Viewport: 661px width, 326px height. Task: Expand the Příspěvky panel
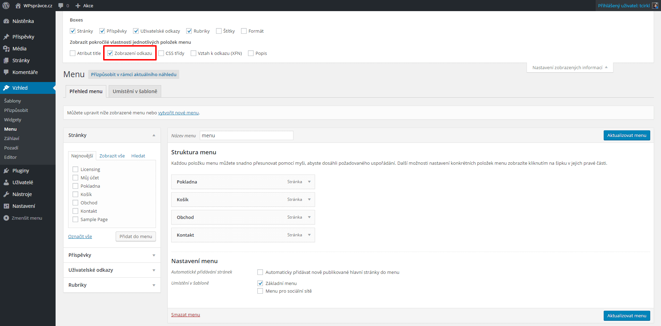point(112,255)
